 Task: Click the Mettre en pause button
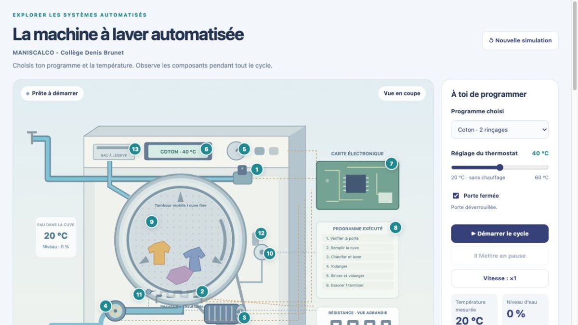tap(499, 256)
